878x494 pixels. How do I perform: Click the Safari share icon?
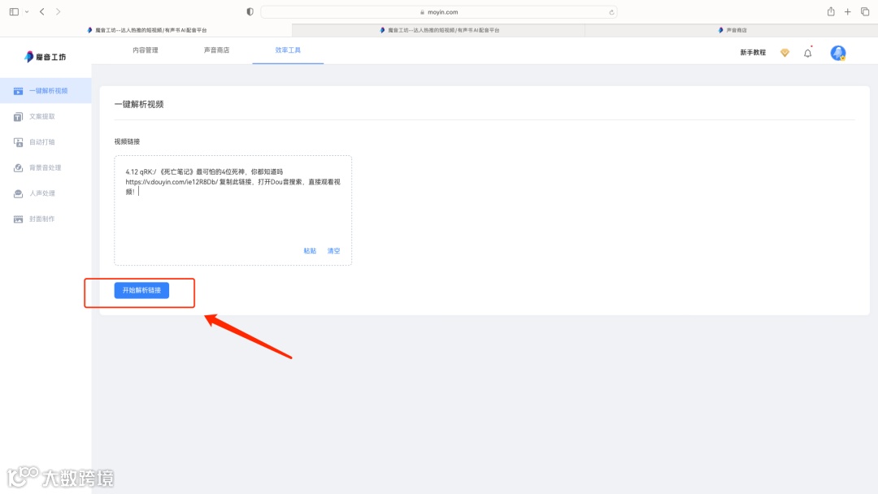[831, 11]
